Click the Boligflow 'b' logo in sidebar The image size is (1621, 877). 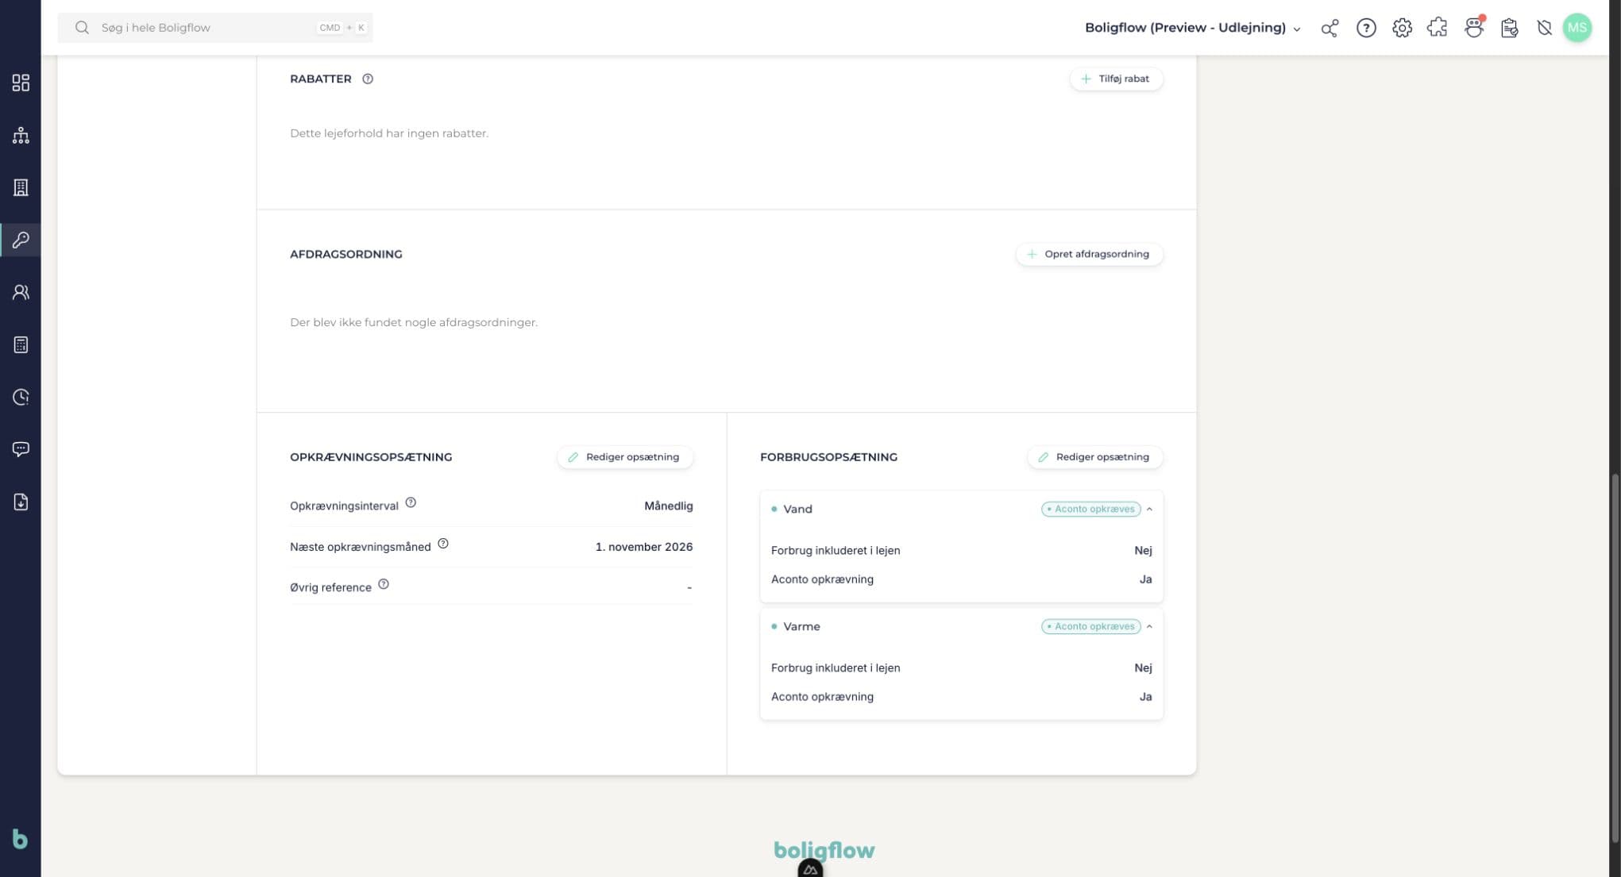pos(20,839)
